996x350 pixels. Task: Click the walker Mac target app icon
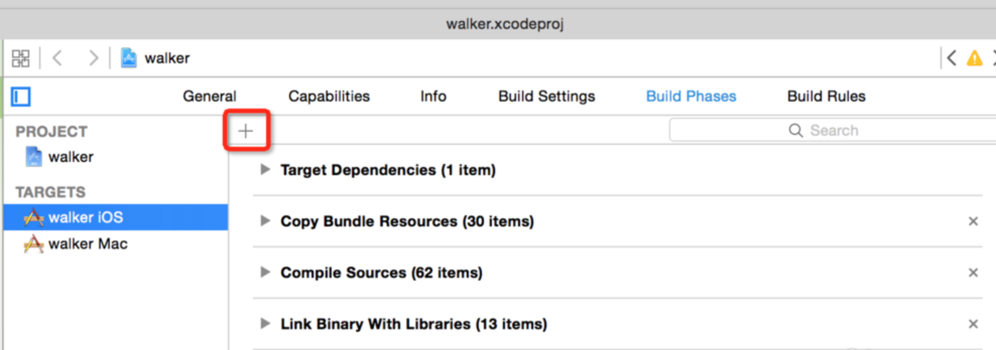coord(34,244)
